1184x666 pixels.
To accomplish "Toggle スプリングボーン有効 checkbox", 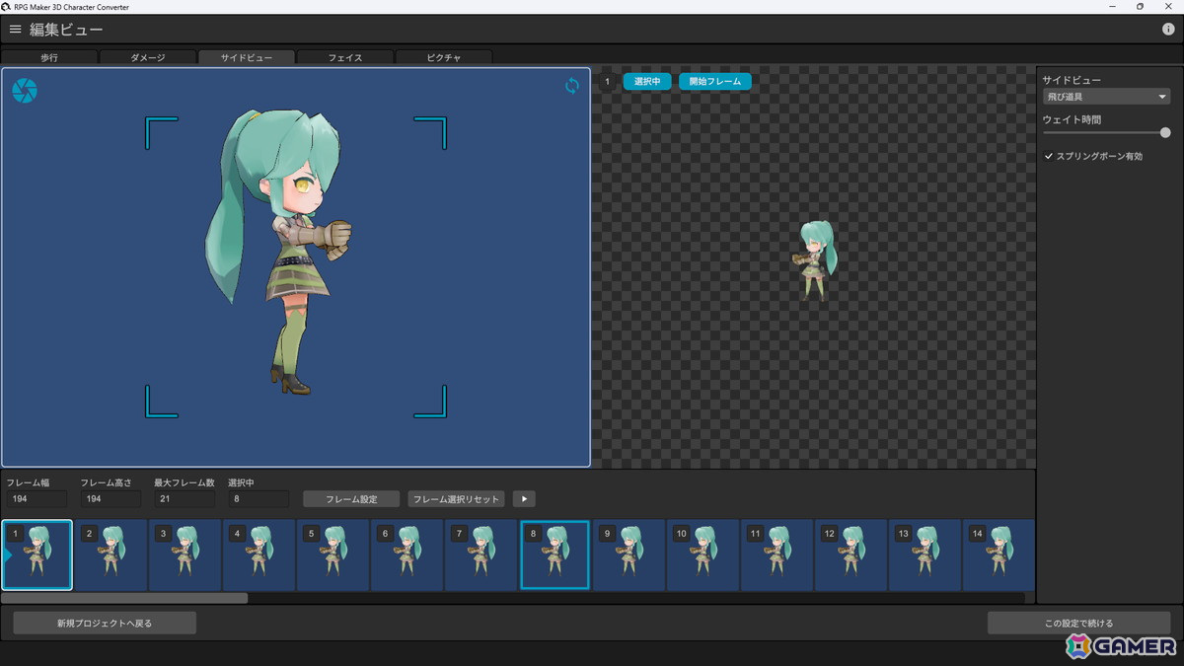I will [1049, 156].
